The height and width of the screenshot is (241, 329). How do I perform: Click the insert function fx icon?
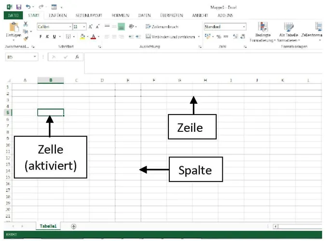[x=77, y=57]
